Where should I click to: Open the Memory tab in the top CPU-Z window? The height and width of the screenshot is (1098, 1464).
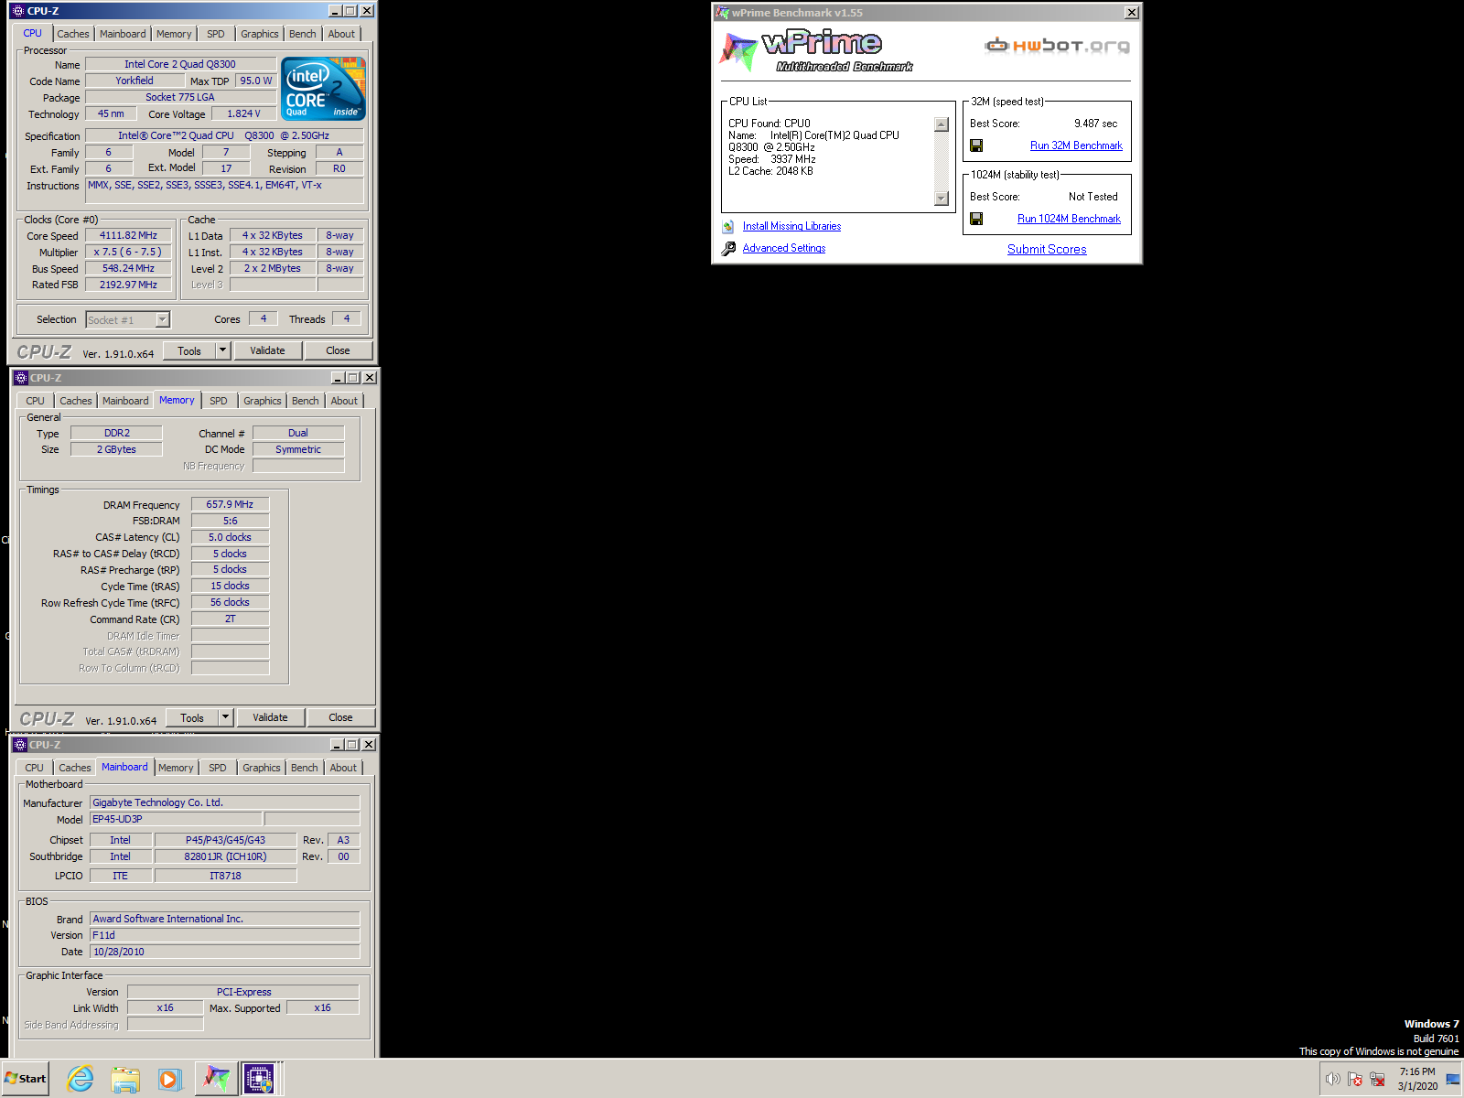click(174, 34)
